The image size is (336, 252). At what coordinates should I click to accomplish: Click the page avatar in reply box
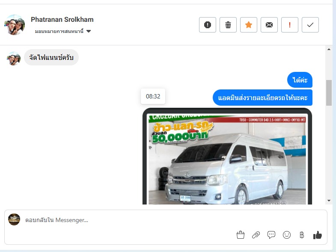(x=14, y=219)
